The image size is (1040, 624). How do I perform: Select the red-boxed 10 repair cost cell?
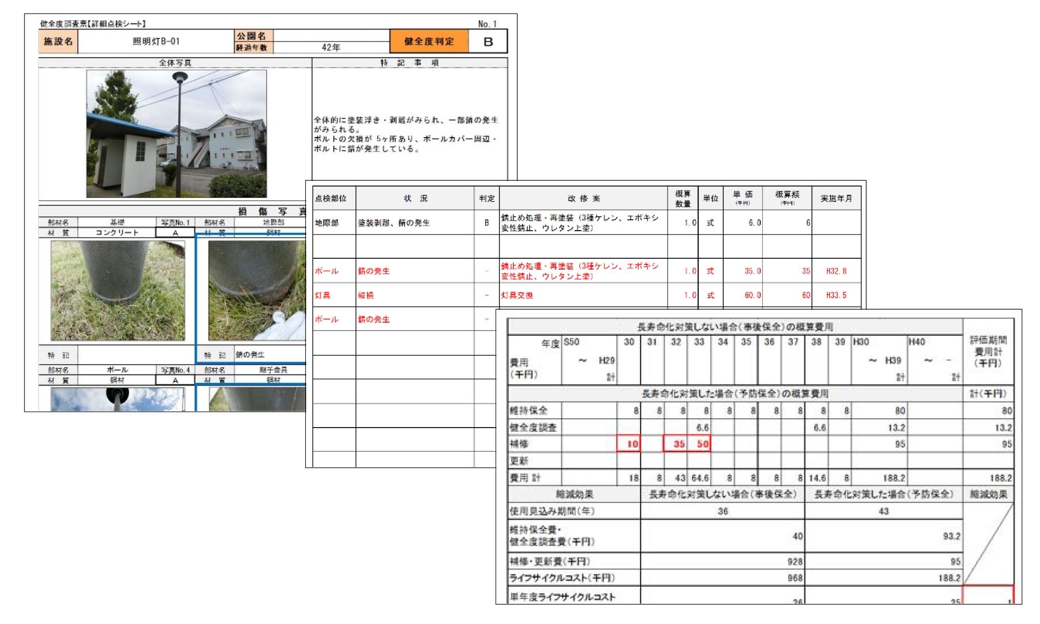click(x=629, y=444)
